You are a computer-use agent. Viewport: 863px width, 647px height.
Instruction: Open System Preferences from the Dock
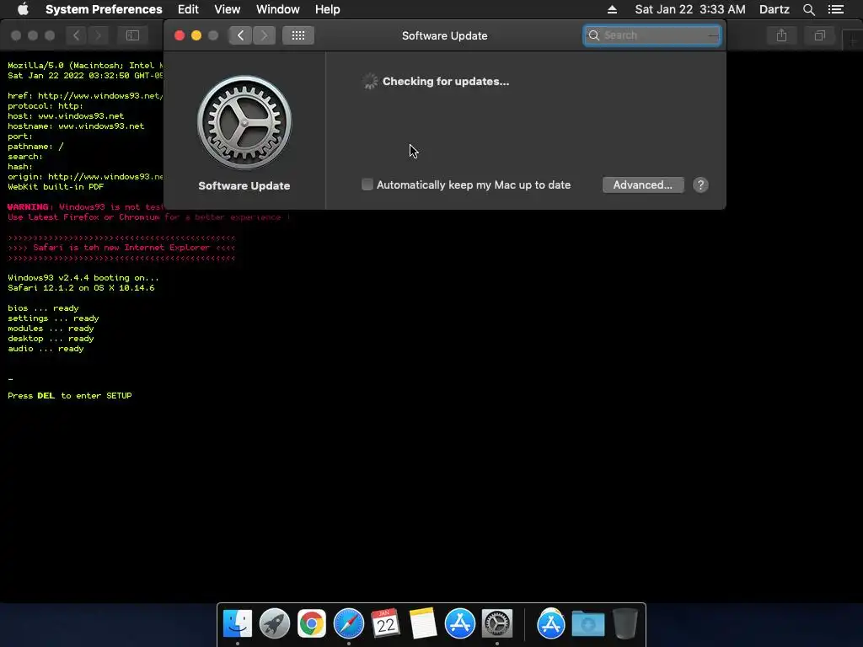point(497,623)
